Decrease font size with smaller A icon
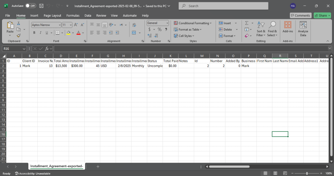The height and width of the screenshot is (176, 334). tap(82, 25)
